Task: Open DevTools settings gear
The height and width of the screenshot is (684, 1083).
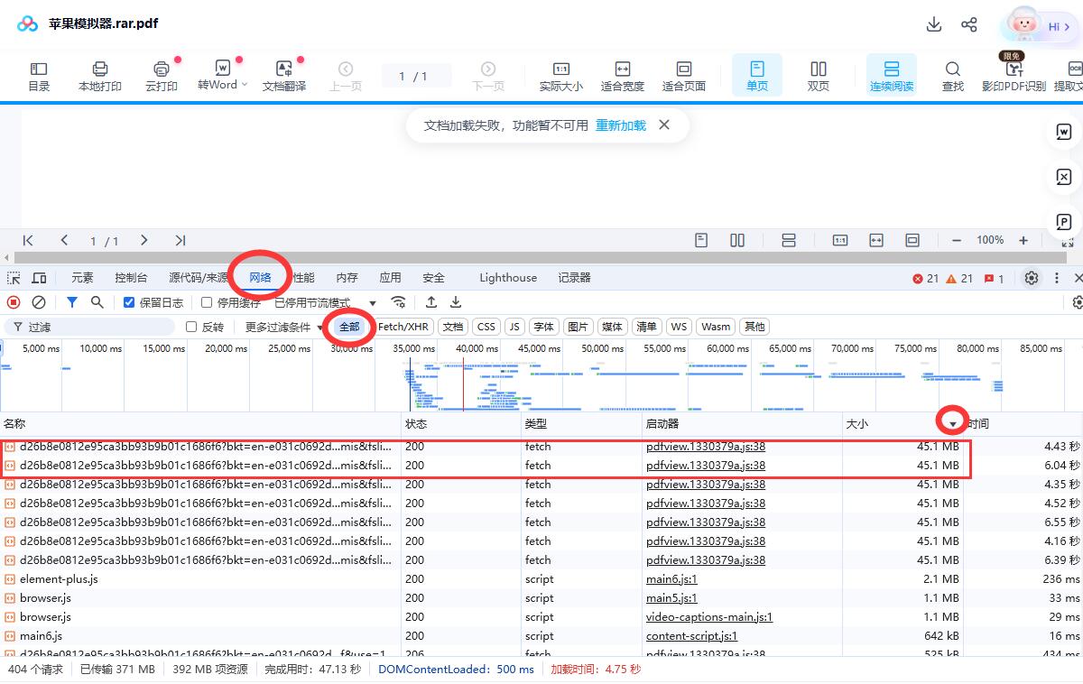Action: point(1032,278)
